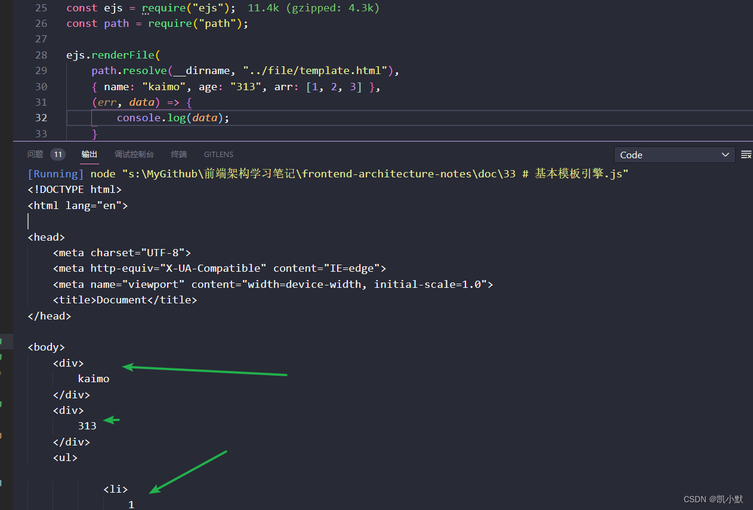Click the [Running] label in output
The height and width of the screenshot is (510, 753).
click(x=55, y=174)
